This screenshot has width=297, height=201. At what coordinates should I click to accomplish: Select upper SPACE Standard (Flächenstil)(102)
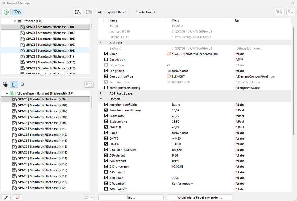(x=45, y=33)
